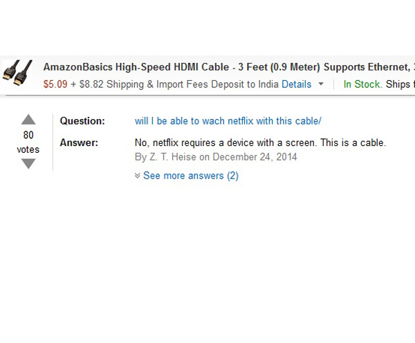The image size is (415, 343).
Task: Expand See more answers (2)
Action: point(191,176)
